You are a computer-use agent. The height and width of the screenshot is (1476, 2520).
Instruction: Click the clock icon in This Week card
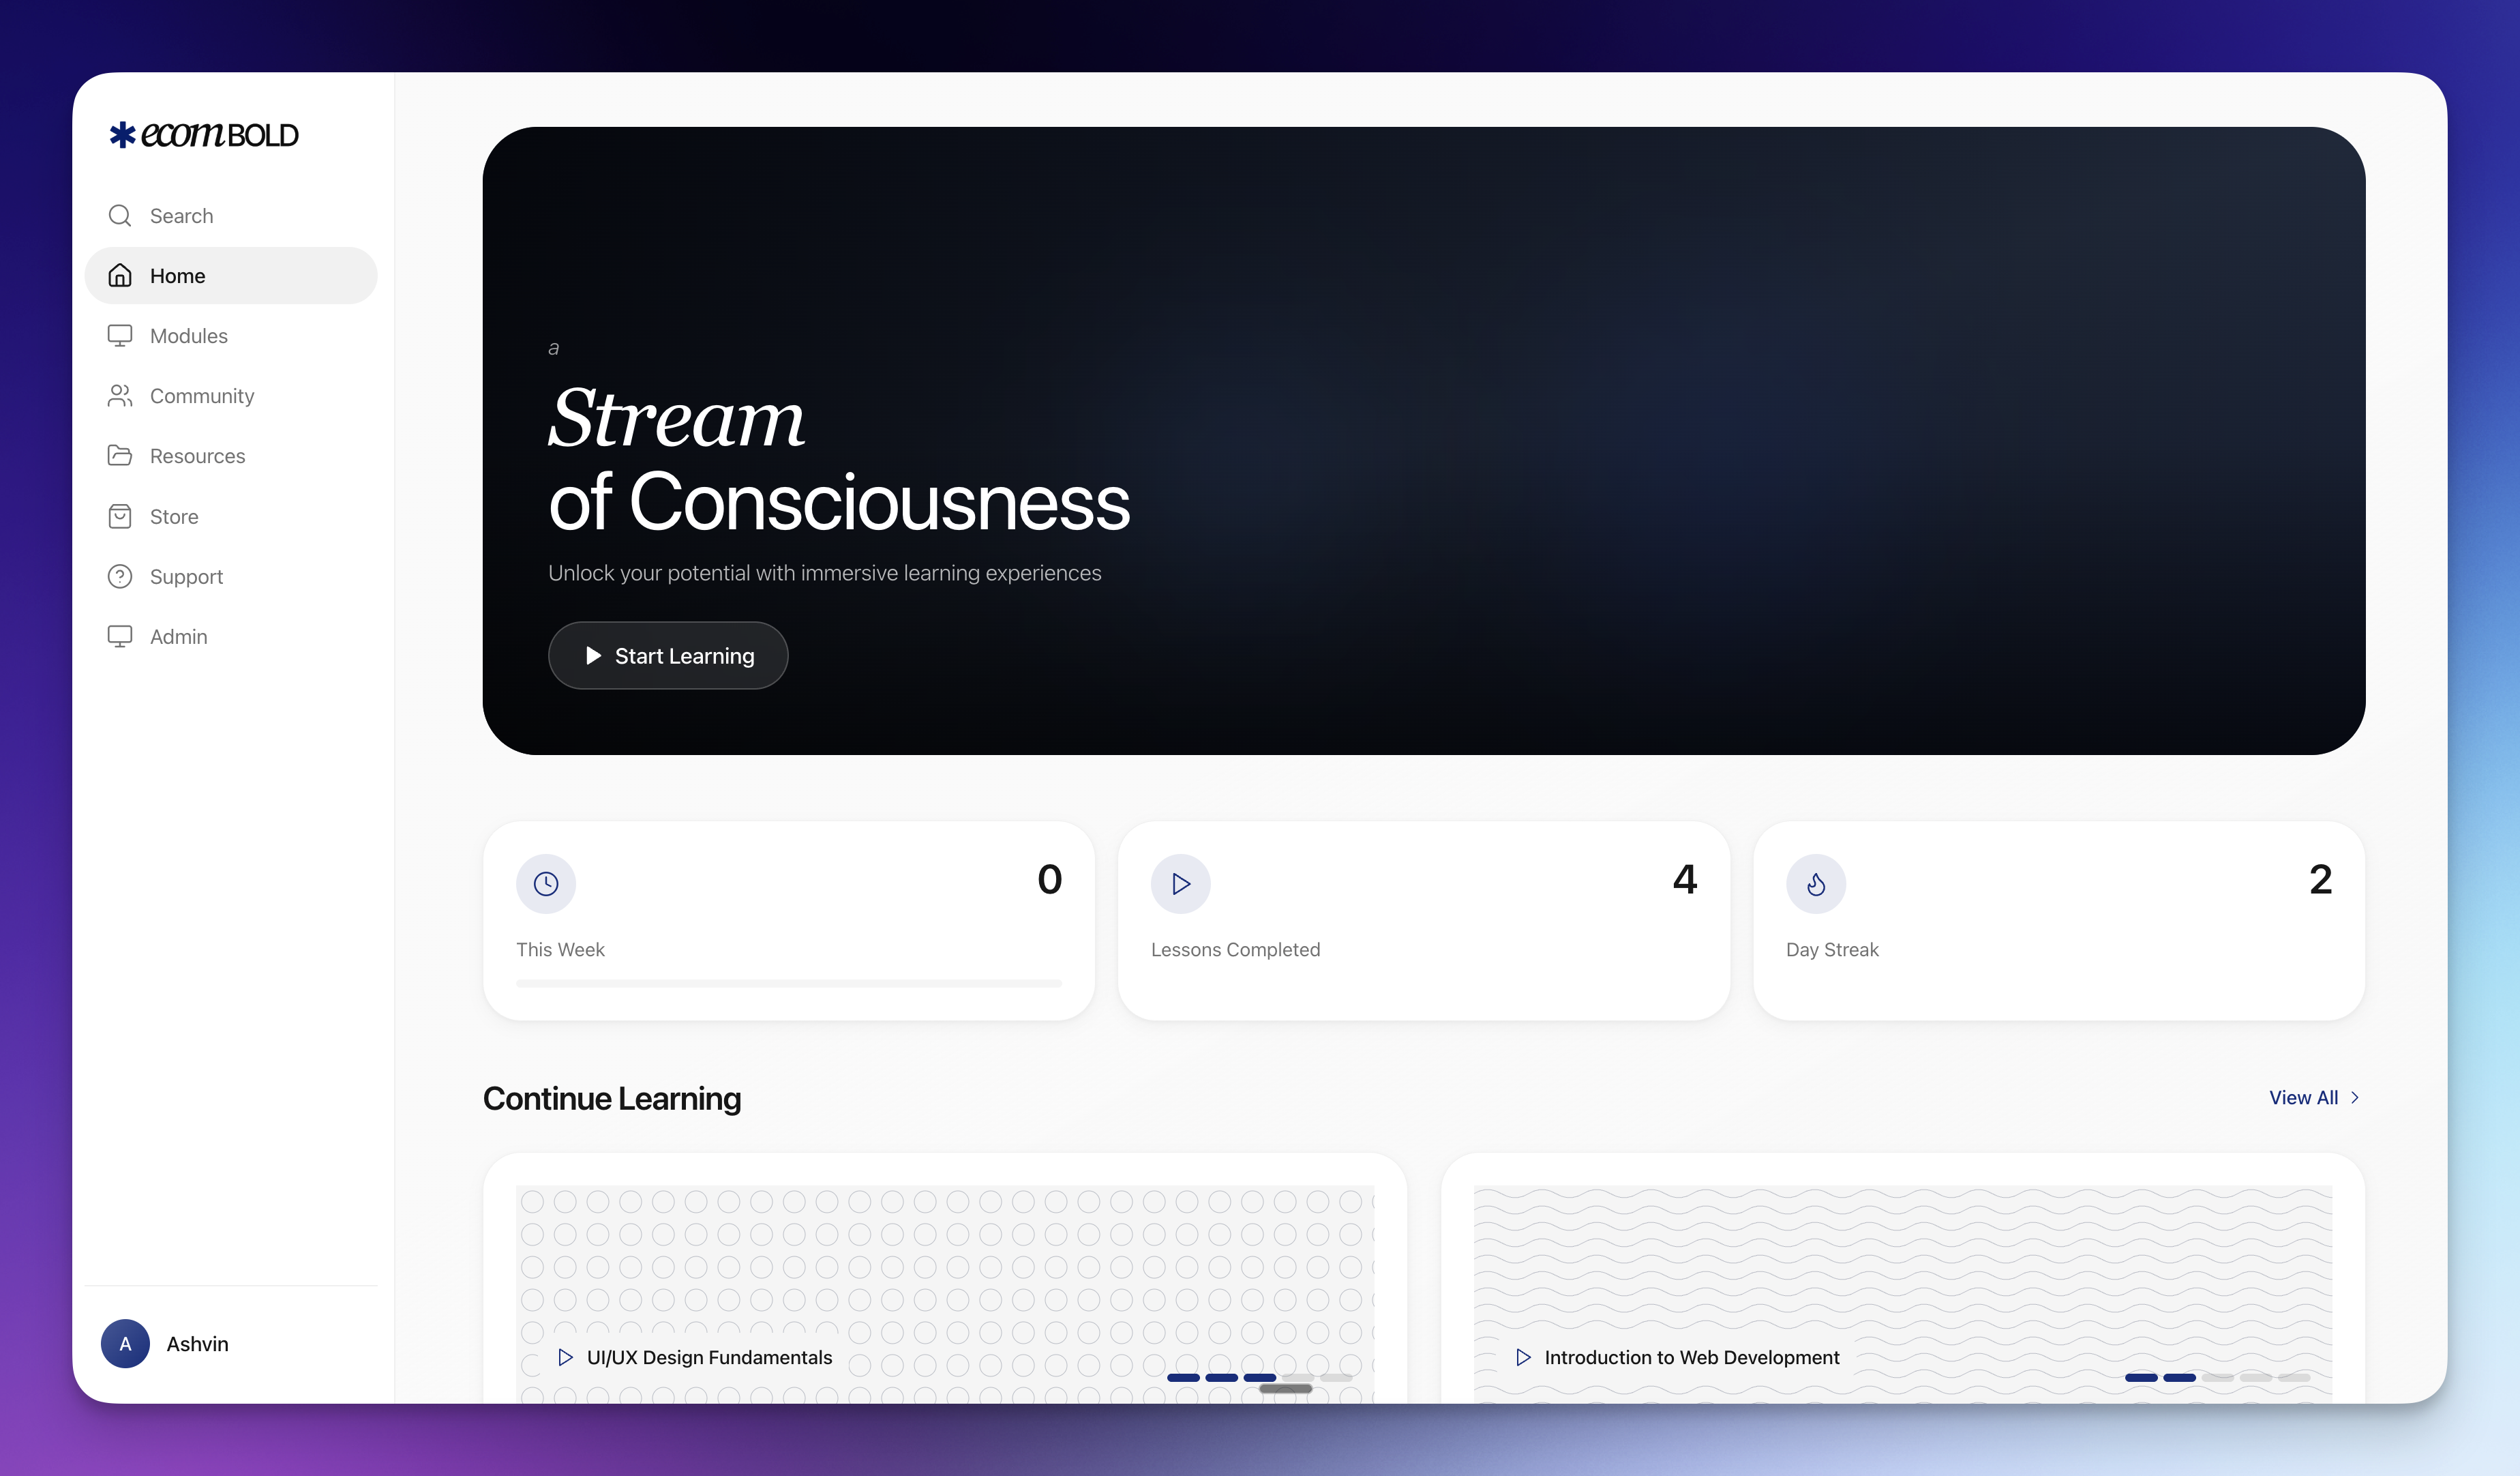546,883
